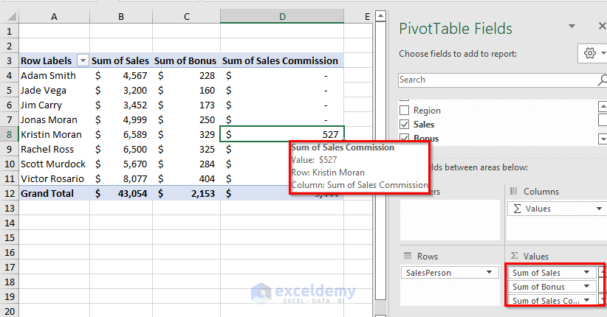Select row 12 header
Screen dimensions: 607x317
click(x=9, y=193)
